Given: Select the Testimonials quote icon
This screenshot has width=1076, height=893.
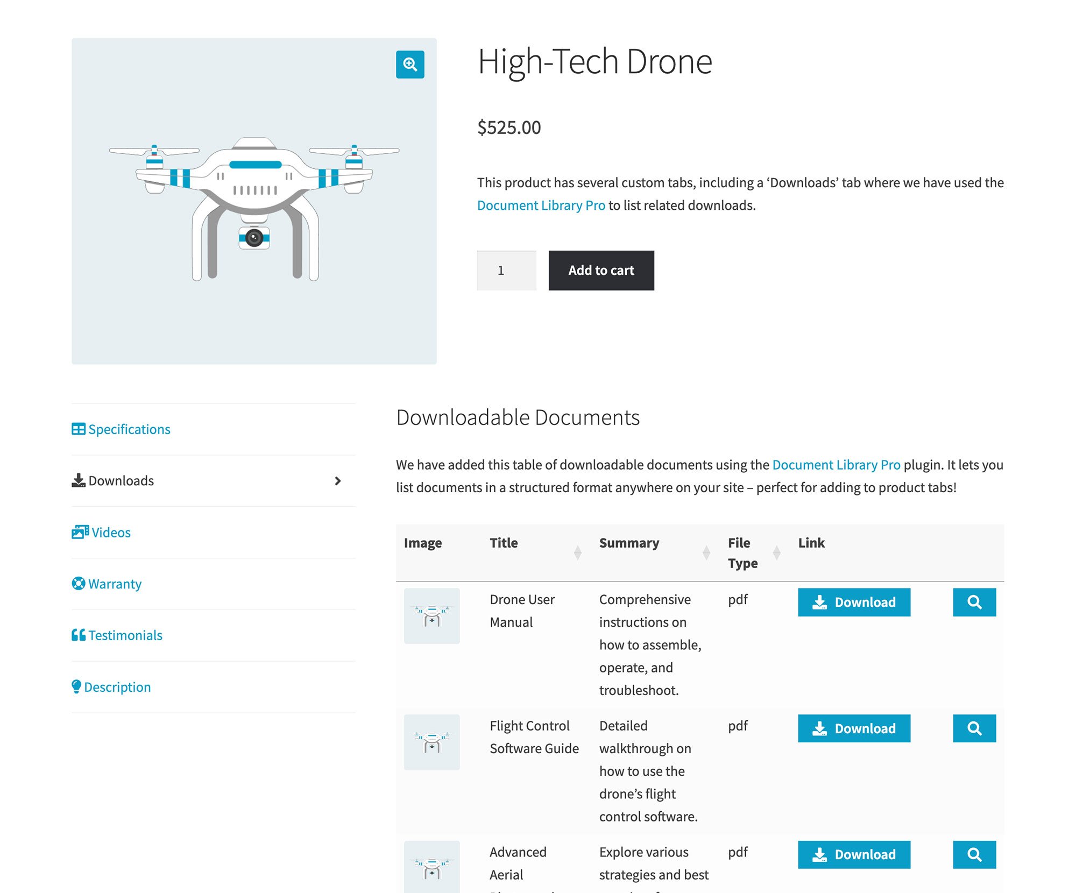Looking at the screenshot, I should click(x=78, y=634).
